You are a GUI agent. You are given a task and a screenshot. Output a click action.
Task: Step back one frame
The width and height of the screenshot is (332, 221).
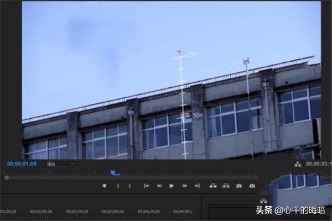pos(159,186)
